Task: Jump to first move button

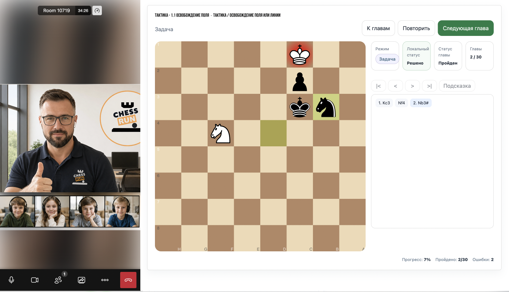Action: pos(379,86)
